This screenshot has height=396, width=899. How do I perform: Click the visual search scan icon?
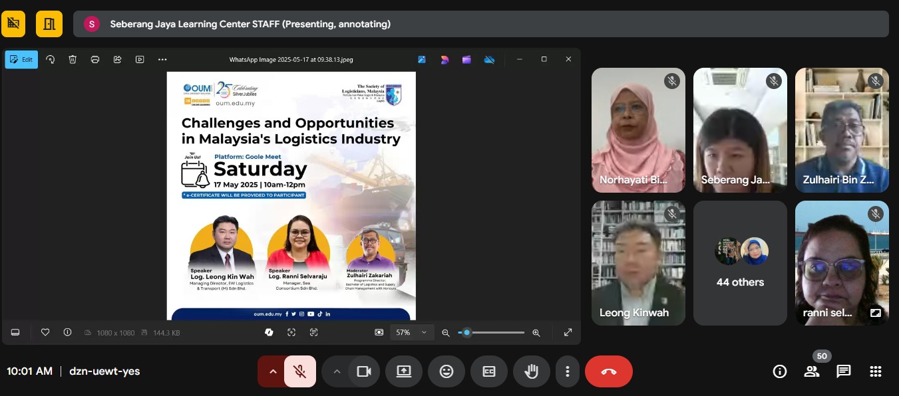pyautogui.click(x=291, y=332)
